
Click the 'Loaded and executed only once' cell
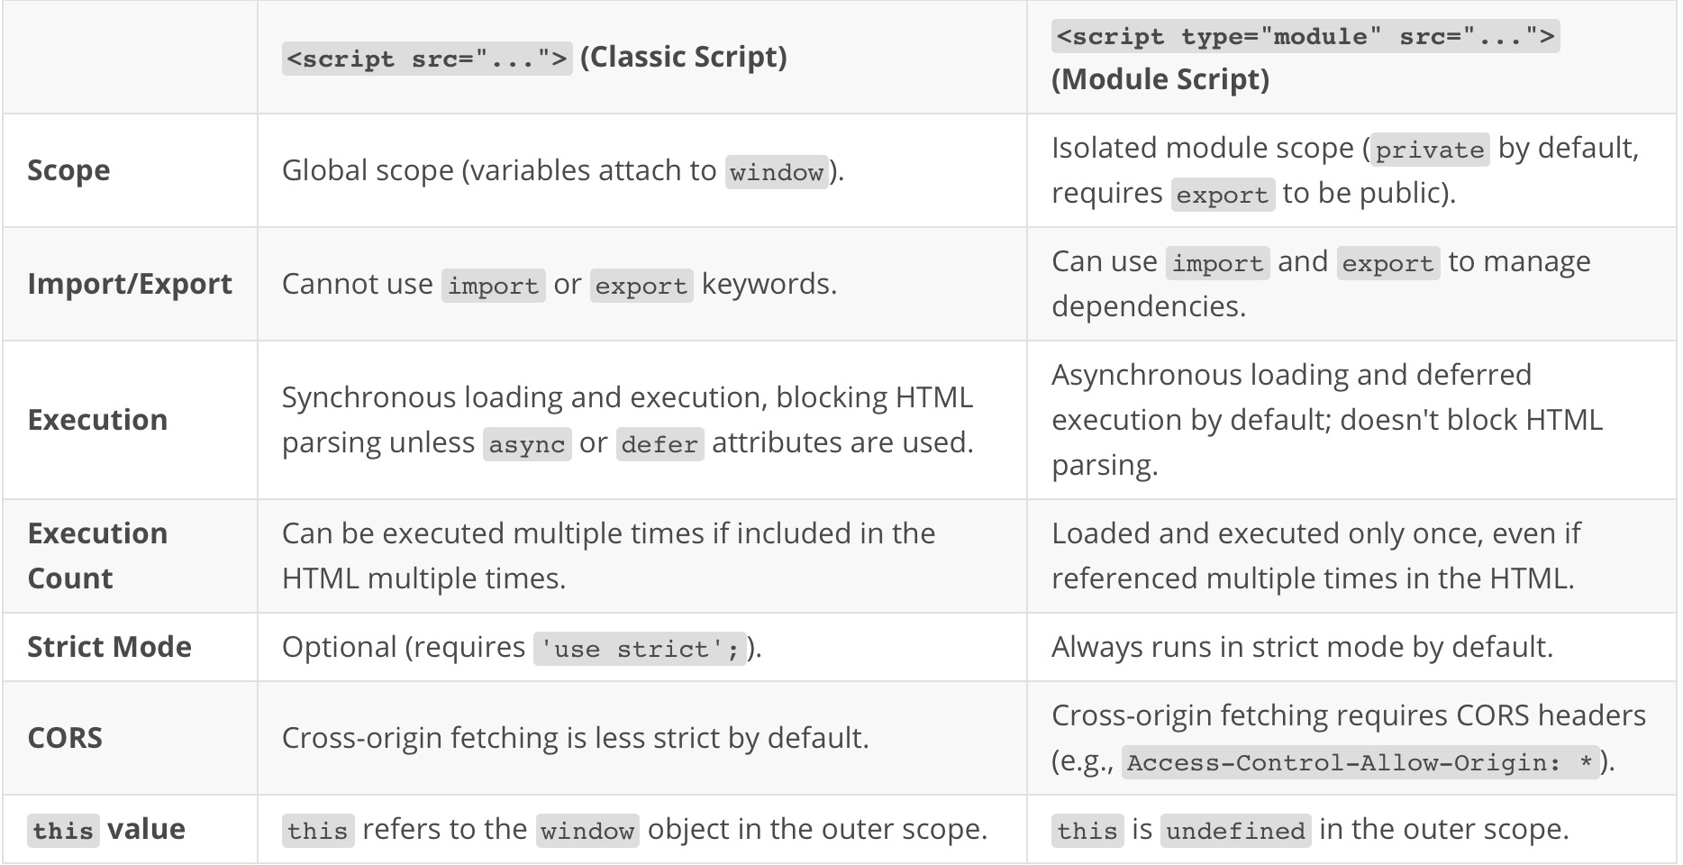coord(1315,555)
